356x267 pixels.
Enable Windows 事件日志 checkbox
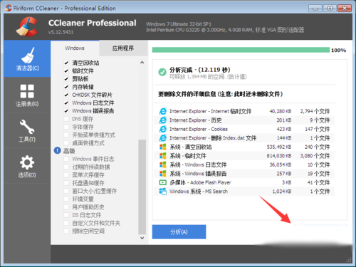click(66, 159)
